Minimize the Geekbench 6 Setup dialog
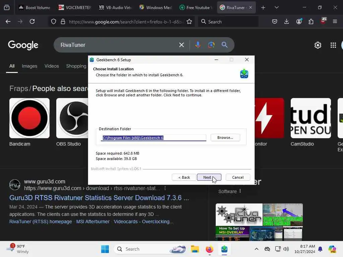The width and height of the screenshot is (343, 257). [x=216, y=60]
